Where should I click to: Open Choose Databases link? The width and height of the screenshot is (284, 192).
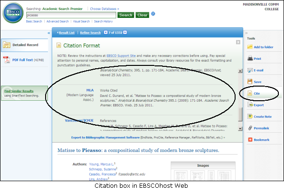pos(104,8)
